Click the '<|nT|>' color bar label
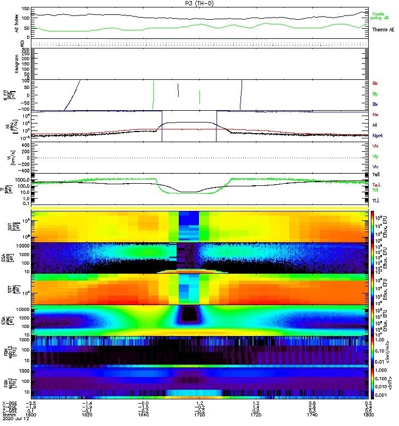Image resolution: width=399 pixels, height=426 pixels. 390,383
